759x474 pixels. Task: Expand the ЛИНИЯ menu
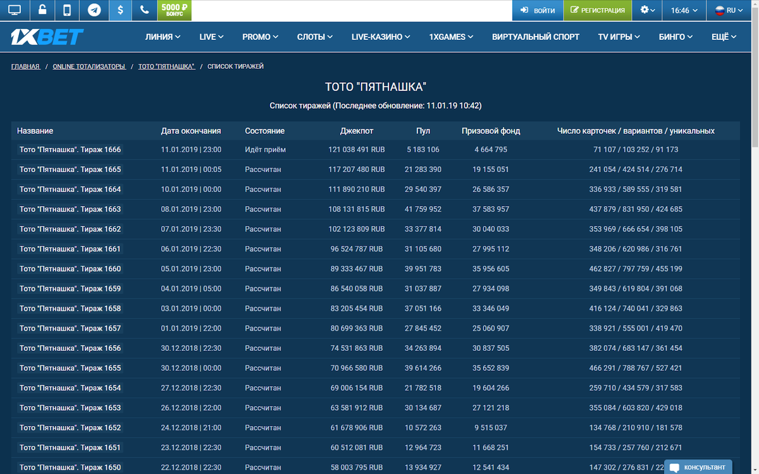(x=163, y=37)
